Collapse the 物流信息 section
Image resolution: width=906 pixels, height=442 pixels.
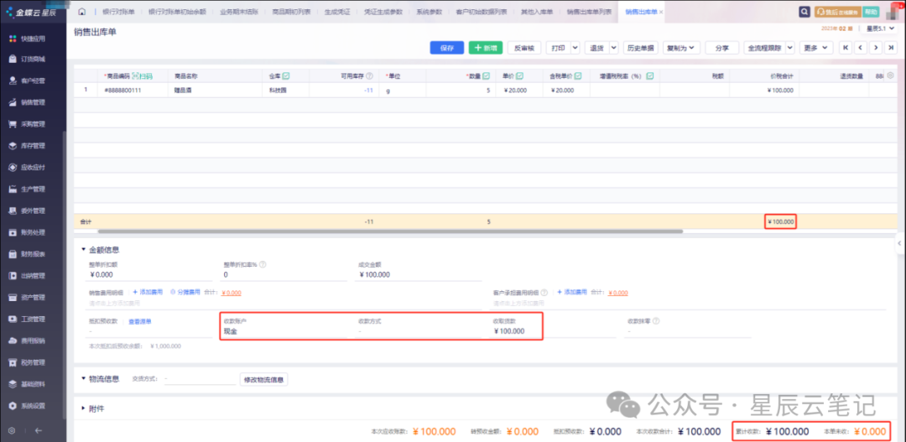(83, 379)
